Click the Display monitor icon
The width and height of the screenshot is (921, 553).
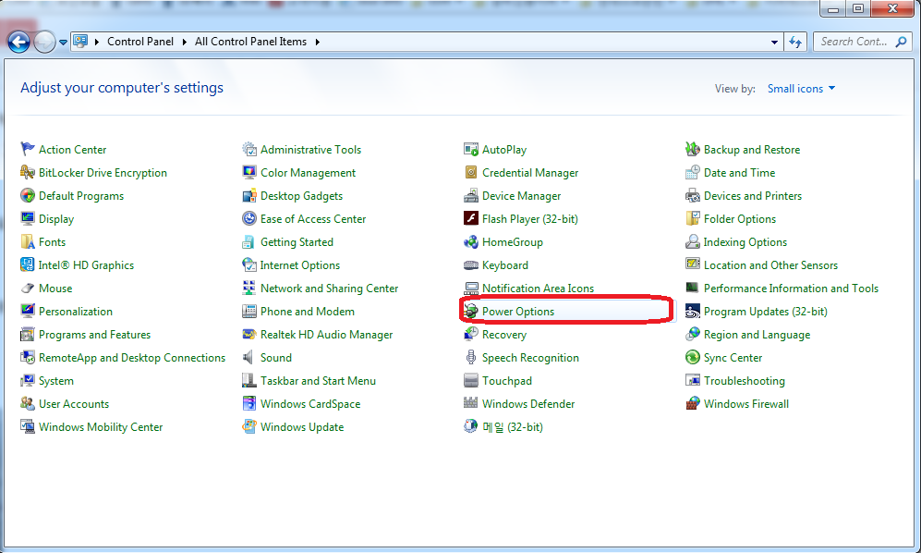coord(27,219)
